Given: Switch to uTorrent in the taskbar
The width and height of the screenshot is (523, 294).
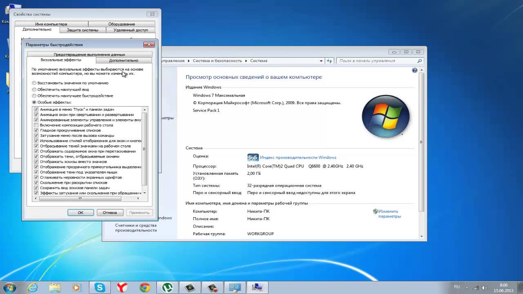Looking at the screenshot, I should pos(167,288).
